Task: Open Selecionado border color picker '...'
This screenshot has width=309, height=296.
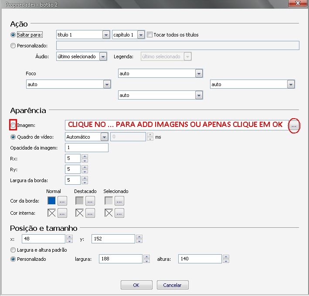Action: point(119,201)
